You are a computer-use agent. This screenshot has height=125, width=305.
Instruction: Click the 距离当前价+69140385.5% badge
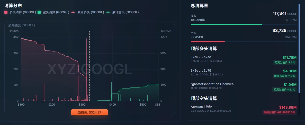[279, 112]
